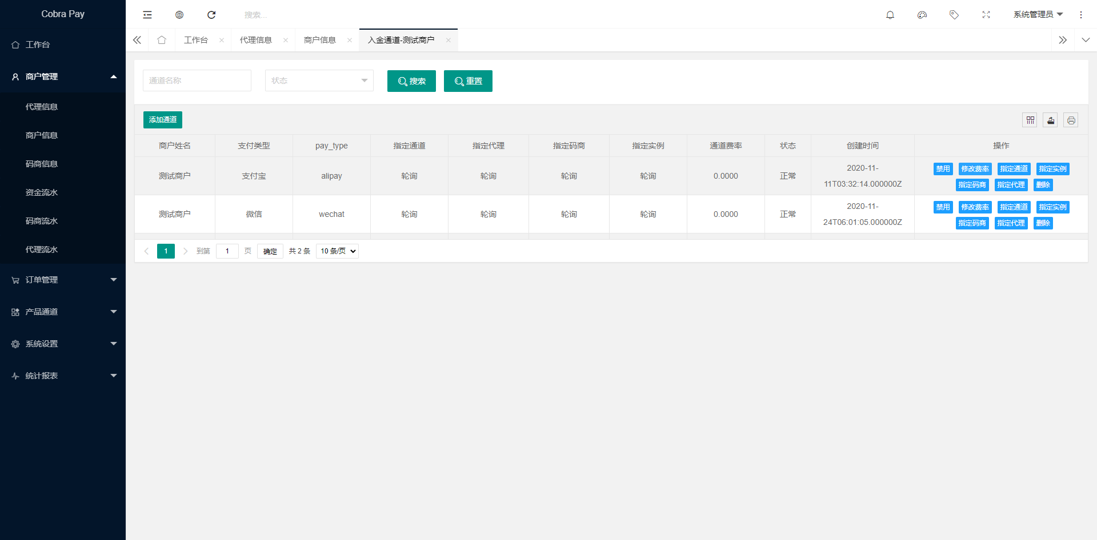Collapse the 商户管理 sidebar group

tap(63, 76)
